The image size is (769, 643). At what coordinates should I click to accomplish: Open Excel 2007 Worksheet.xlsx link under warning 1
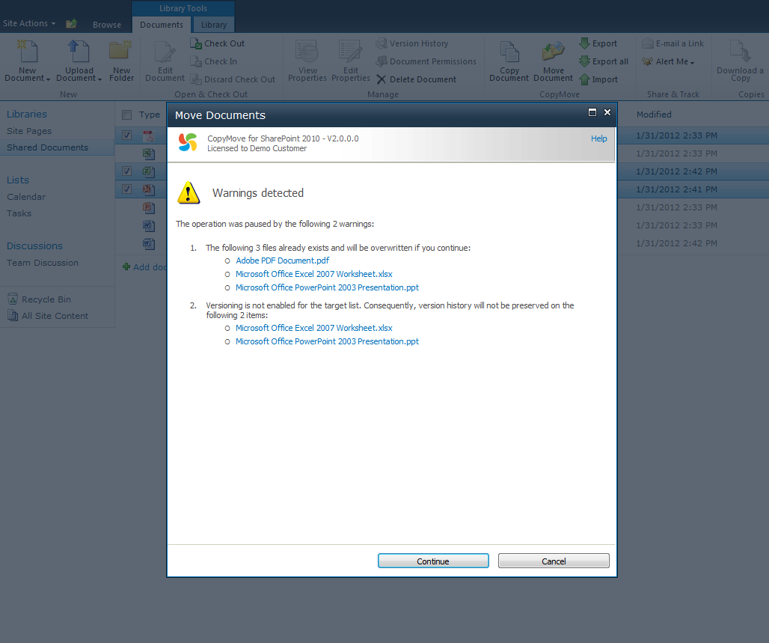coord(314,274)
